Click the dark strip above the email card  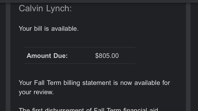point(99,1)
